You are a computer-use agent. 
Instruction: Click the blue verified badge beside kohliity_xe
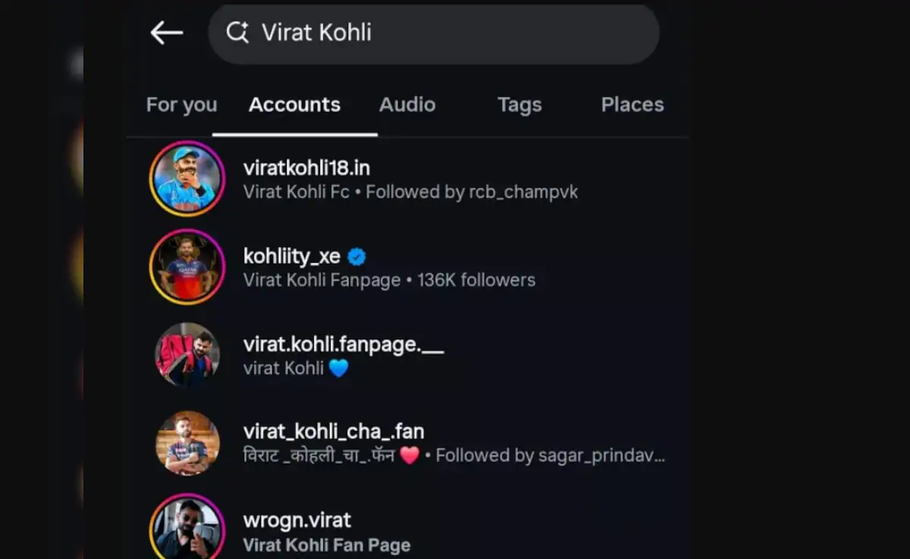coord(358,256)
